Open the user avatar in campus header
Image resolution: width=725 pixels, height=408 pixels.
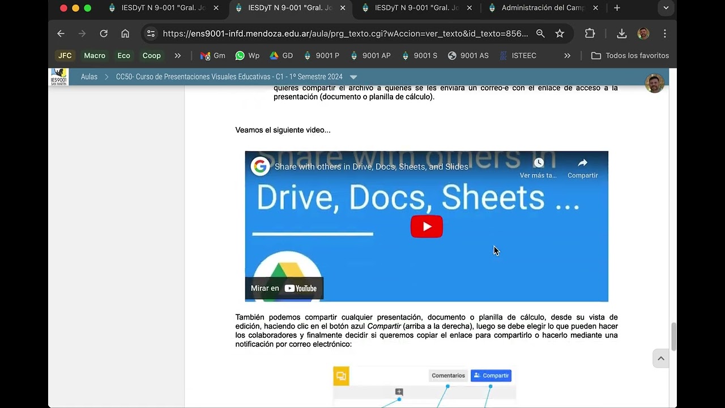(655, 83)
